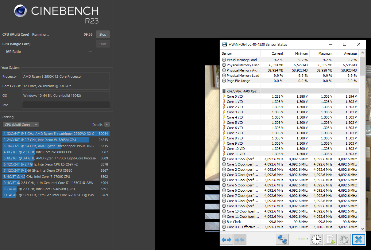Click the Core 7 Clock sensor icon
Image resolution: width=371 pixels, height=250 pixels.
pos(224,196)
